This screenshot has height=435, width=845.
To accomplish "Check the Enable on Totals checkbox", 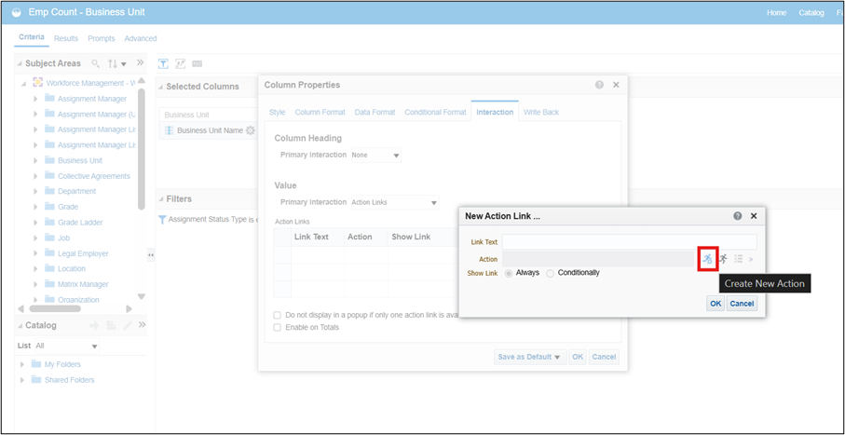I will pyautogui.click(x=278, y=327).
